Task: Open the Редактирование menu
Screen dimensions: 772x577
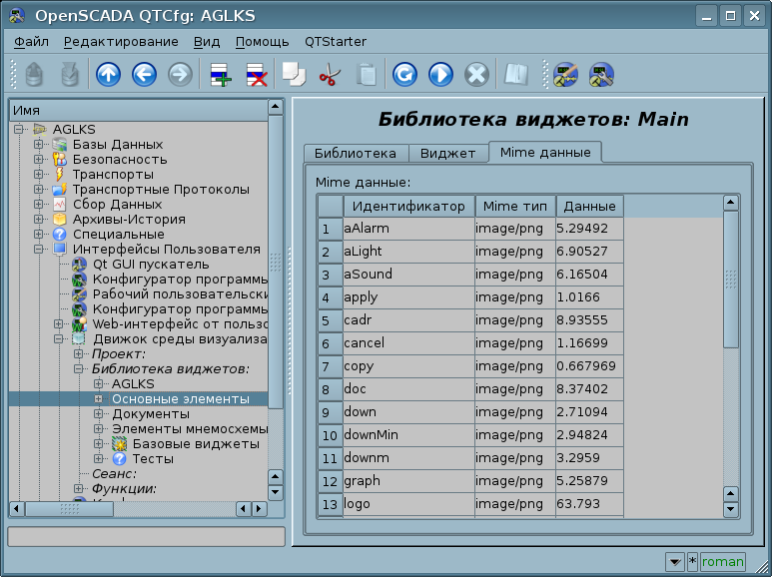Action: coord(121,42)
